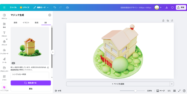The height and width of the screenshot is (97, 187).
Task: Open the ツール panel
Action: 4,60
